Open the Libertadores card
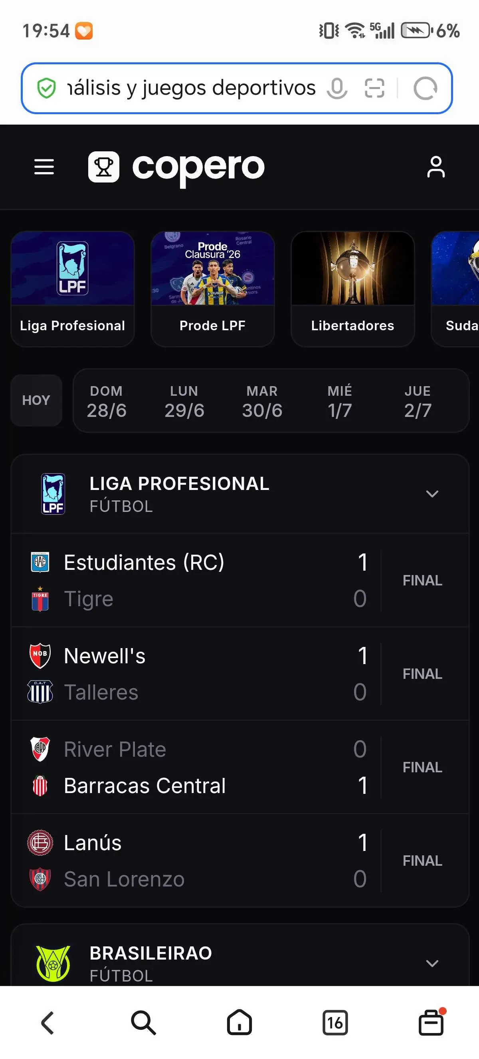Viewport: 479px width, 1059px height. click(352, 289)
